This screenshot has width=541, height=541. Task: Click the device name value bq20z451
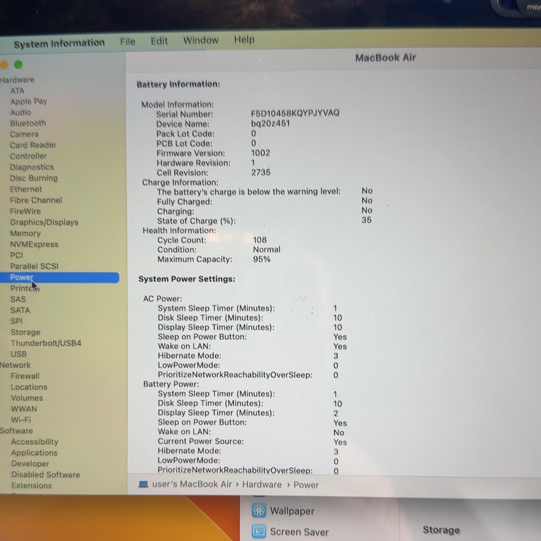pos(270,123)
